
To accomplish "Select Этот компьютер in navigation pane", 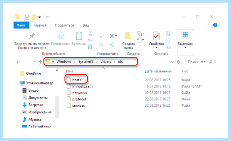I will click(37, 83).
